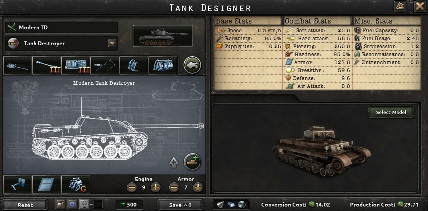Edit the Modern TD design name field

[x=61, y=27]
